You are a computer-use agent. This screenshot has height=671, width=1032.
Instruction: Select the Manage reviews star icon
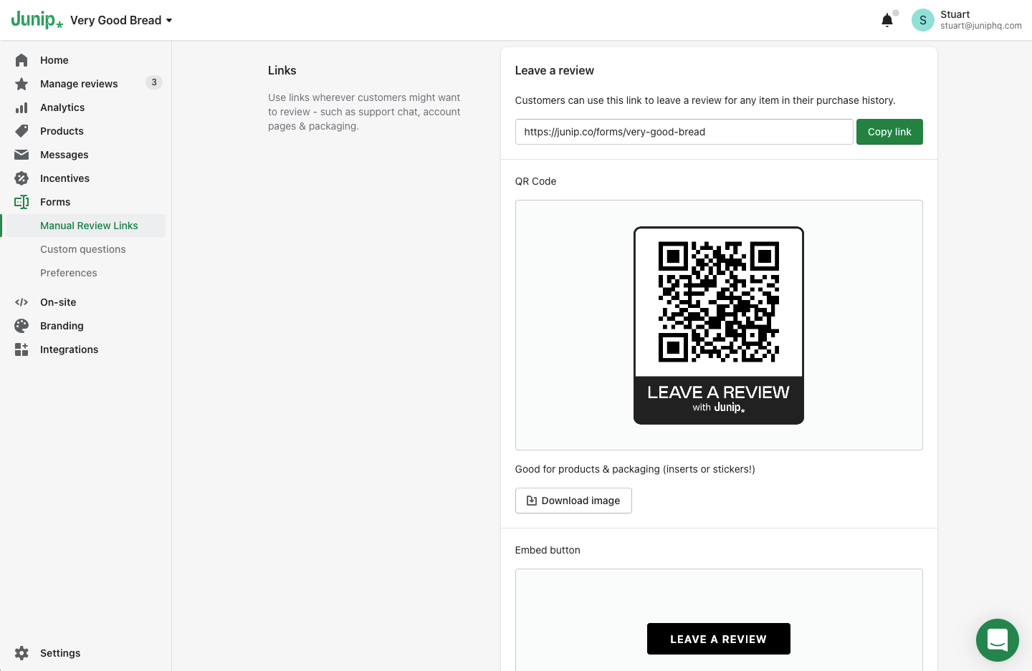[21, 84]
